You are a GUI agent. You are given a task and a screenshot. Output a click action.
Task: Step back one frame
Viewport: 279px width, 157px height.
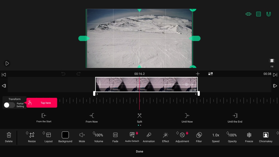coord(4,86)
